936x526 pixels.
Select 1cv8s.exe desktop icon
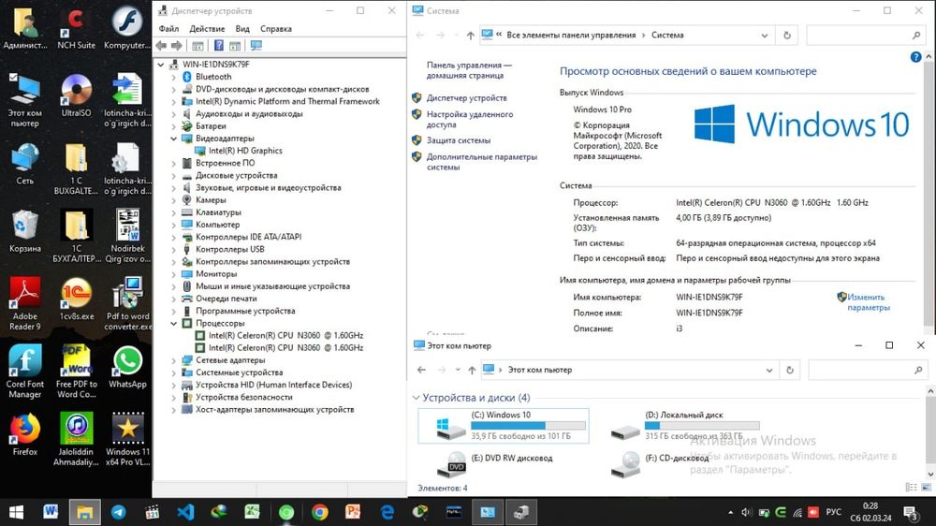[77, 299]
